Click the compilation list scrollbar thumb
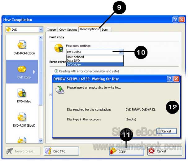The height and width of the screenshot is (161, 189). tap(41, 73)
